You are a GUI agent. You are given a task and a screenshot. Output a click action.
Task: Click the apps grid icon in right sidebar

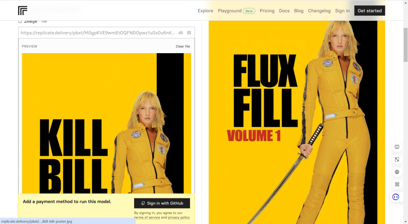397,184
